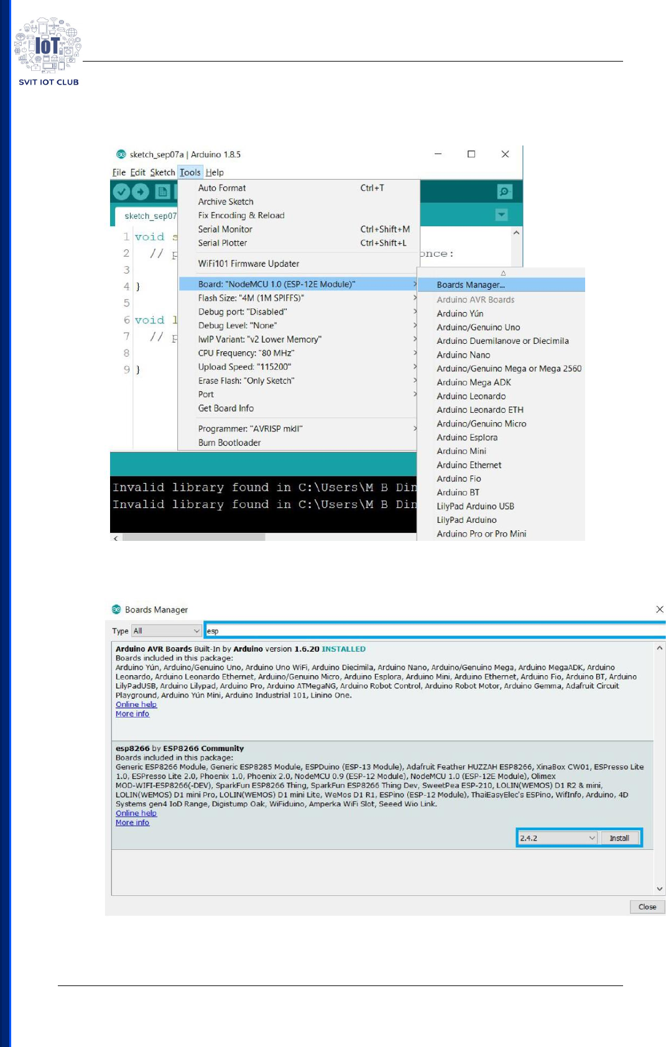Select Auto Format menu entry
The width and height of the screenshot is (666, 1047).
298,188
